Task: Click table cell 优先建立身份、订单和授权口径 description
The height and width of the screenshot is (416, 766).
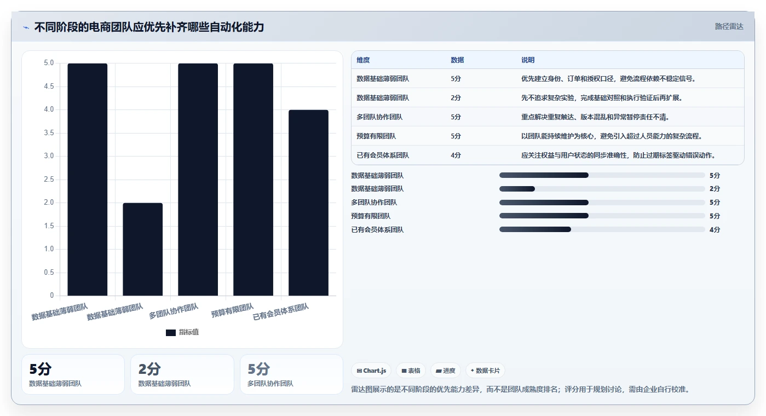Action: tap(608, 79)
